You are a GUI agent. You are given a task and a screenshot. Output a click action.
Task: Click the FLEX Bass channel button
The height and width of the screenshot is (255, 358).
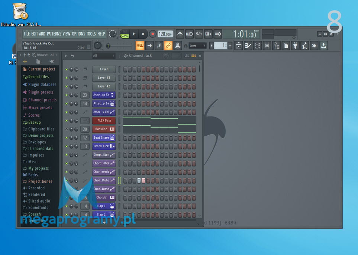coord(104,121)
